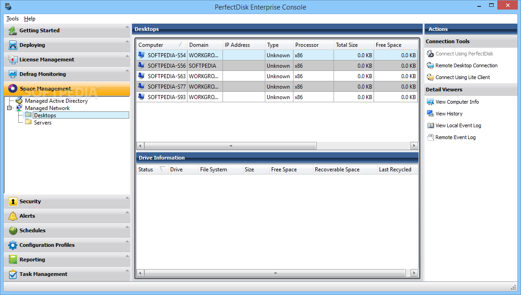
Task: Click the Managed Active Directory icon
Action: point(19,100)
